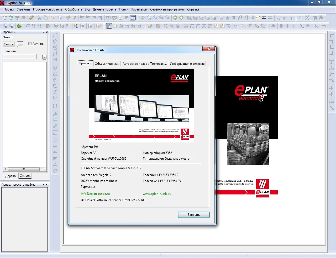This screenshot has height=258, width=336.
Task: Select the Ellipse drawing tool
Action: (55, 98)
